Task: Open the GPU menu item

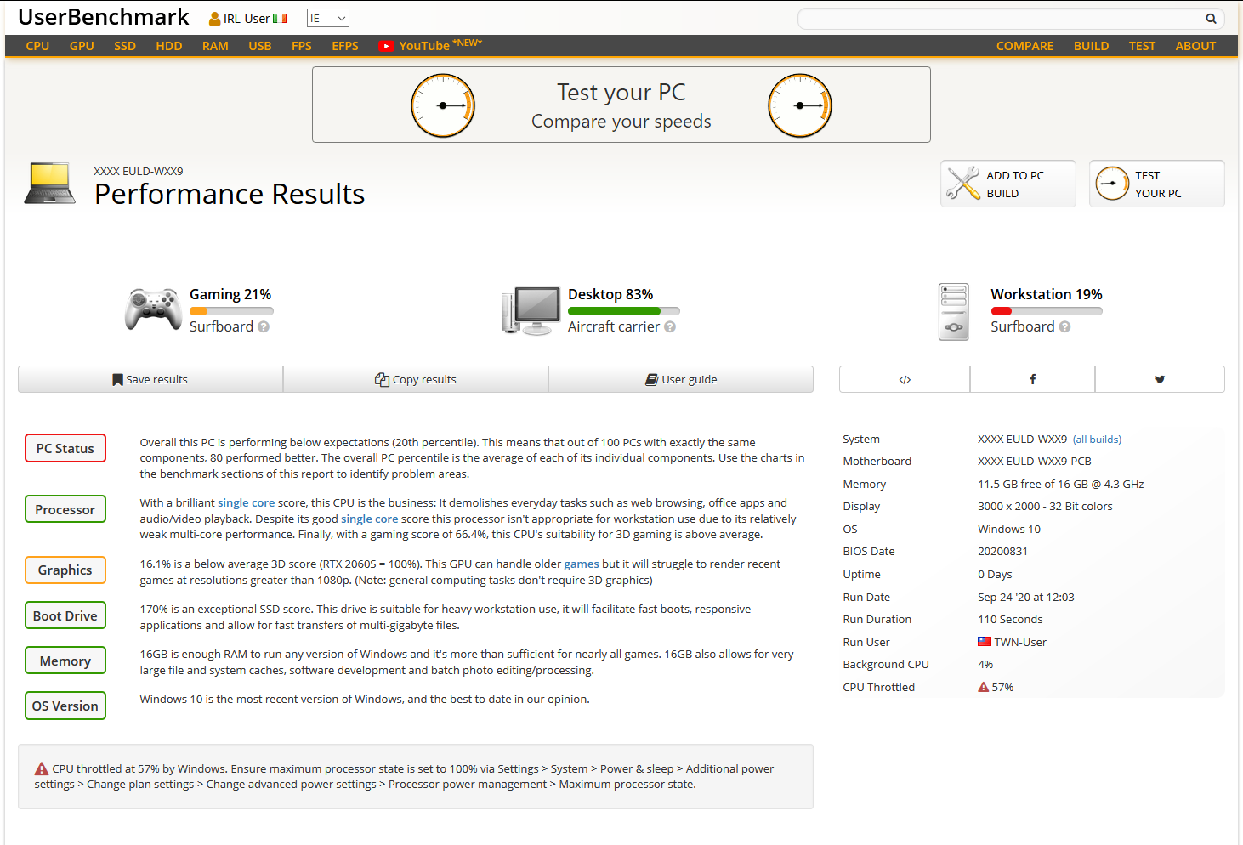Action: coord(82,46)
